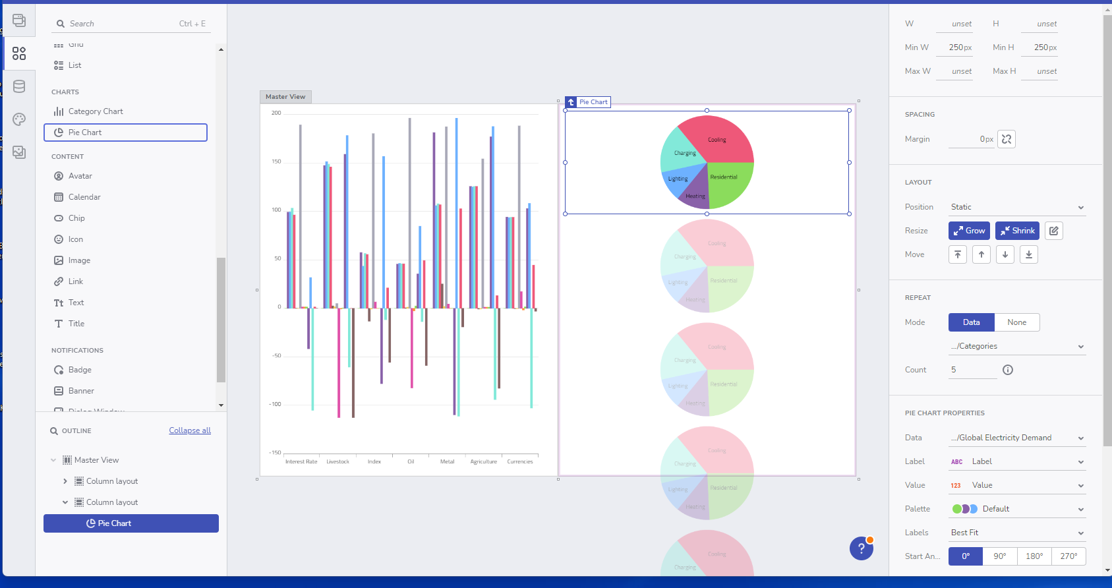Pick the Badge component
Viewport: 1112px width, 588px height.
(125, 370)
